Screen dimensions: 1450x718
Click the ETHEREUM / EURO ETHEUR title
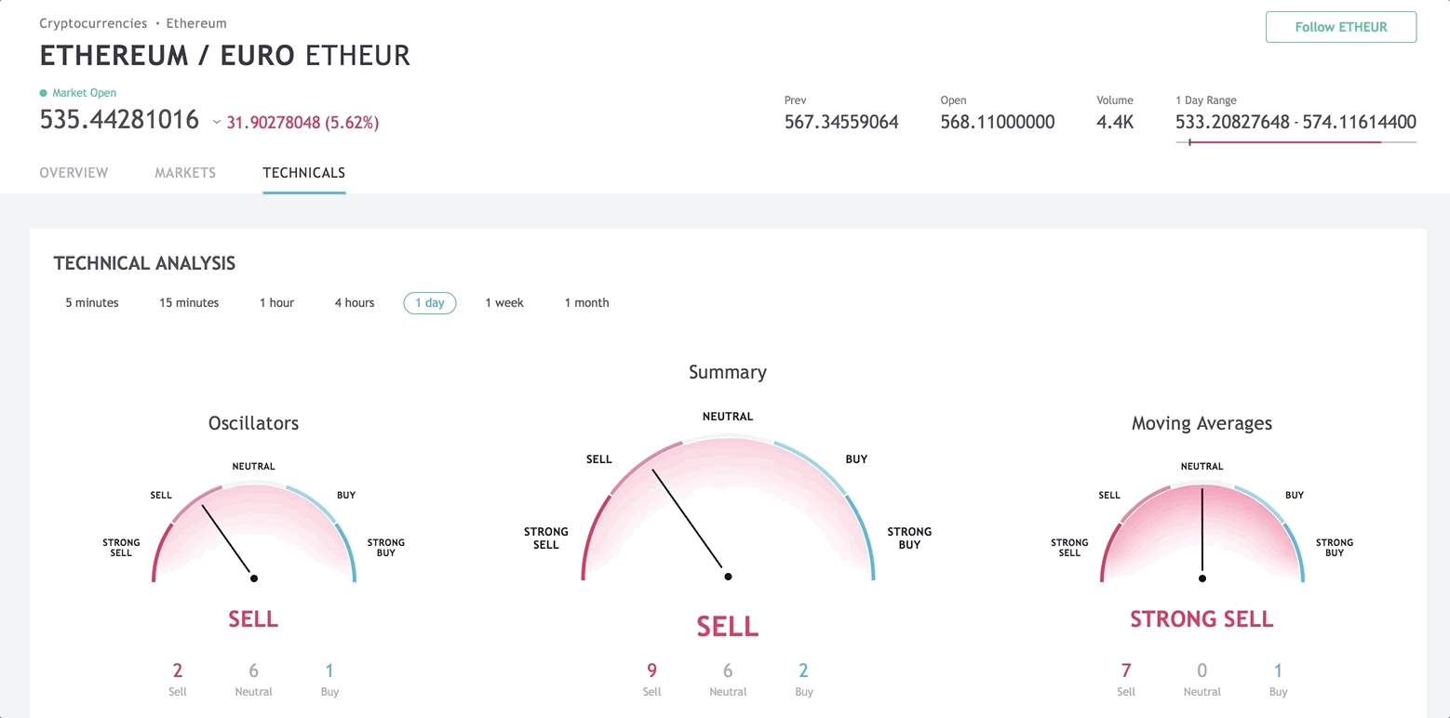tap(225, 56)
